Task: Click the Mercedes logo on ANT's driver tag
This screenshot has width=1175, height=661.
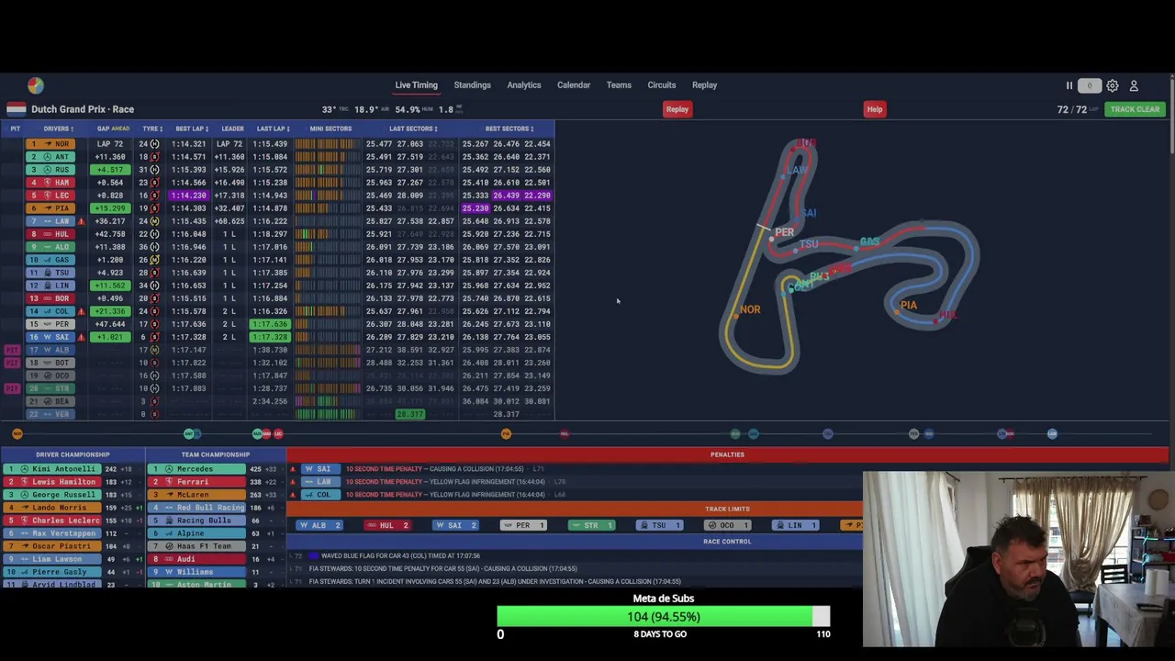Action: (50, 157)
